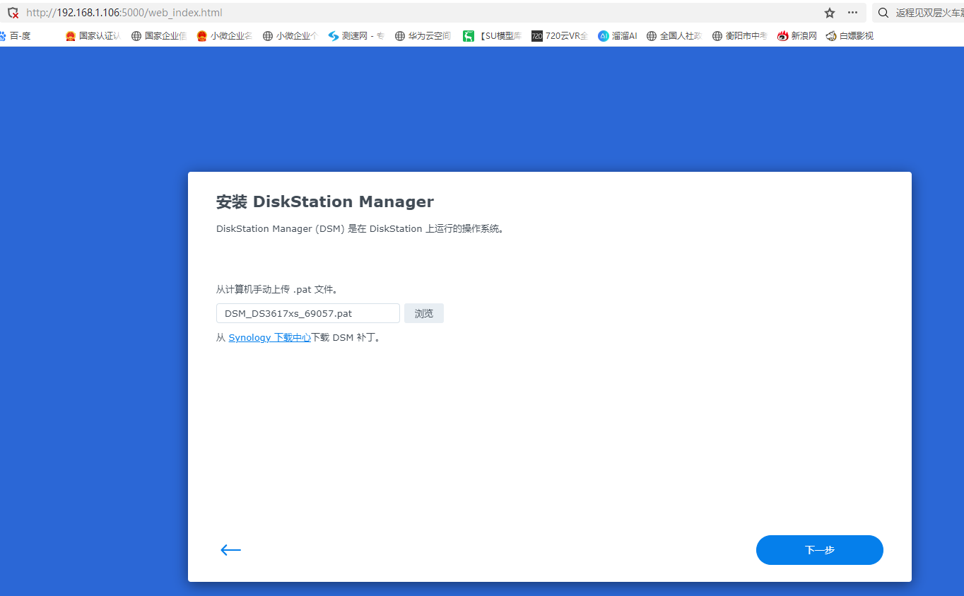The image size is (964, 596).
Task: Open the 测速网 bookmark
Action: [356, 35]
